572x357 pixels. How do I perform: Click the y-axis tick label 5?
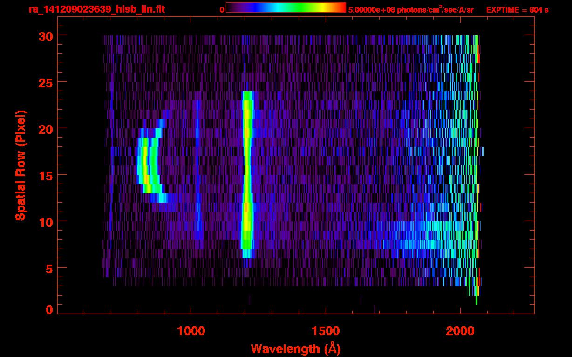coord(49,268)
